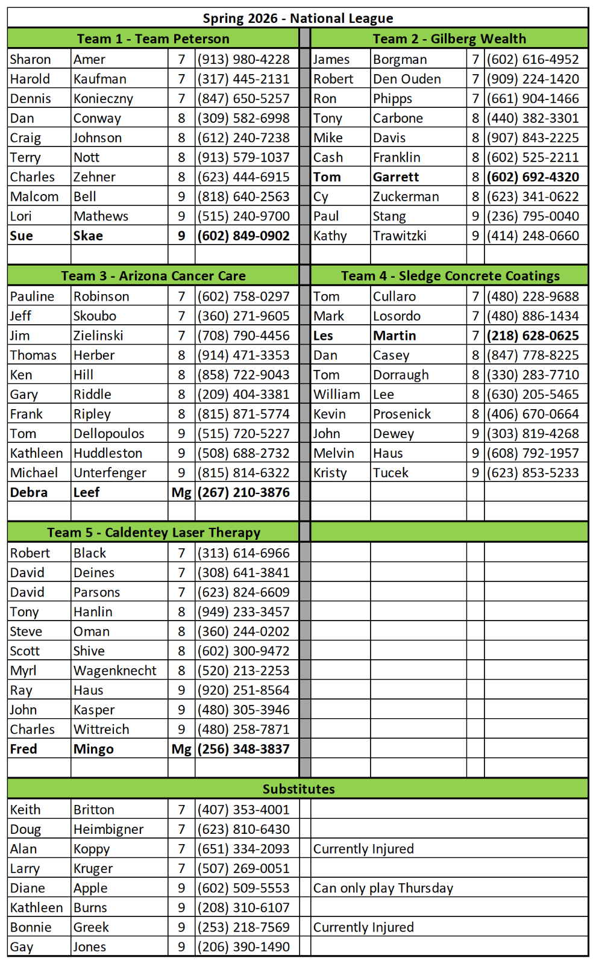Select Alan Koppy's Currently Injured note
The width and height of the screenshot is (596, 964).
pos(363,849)
